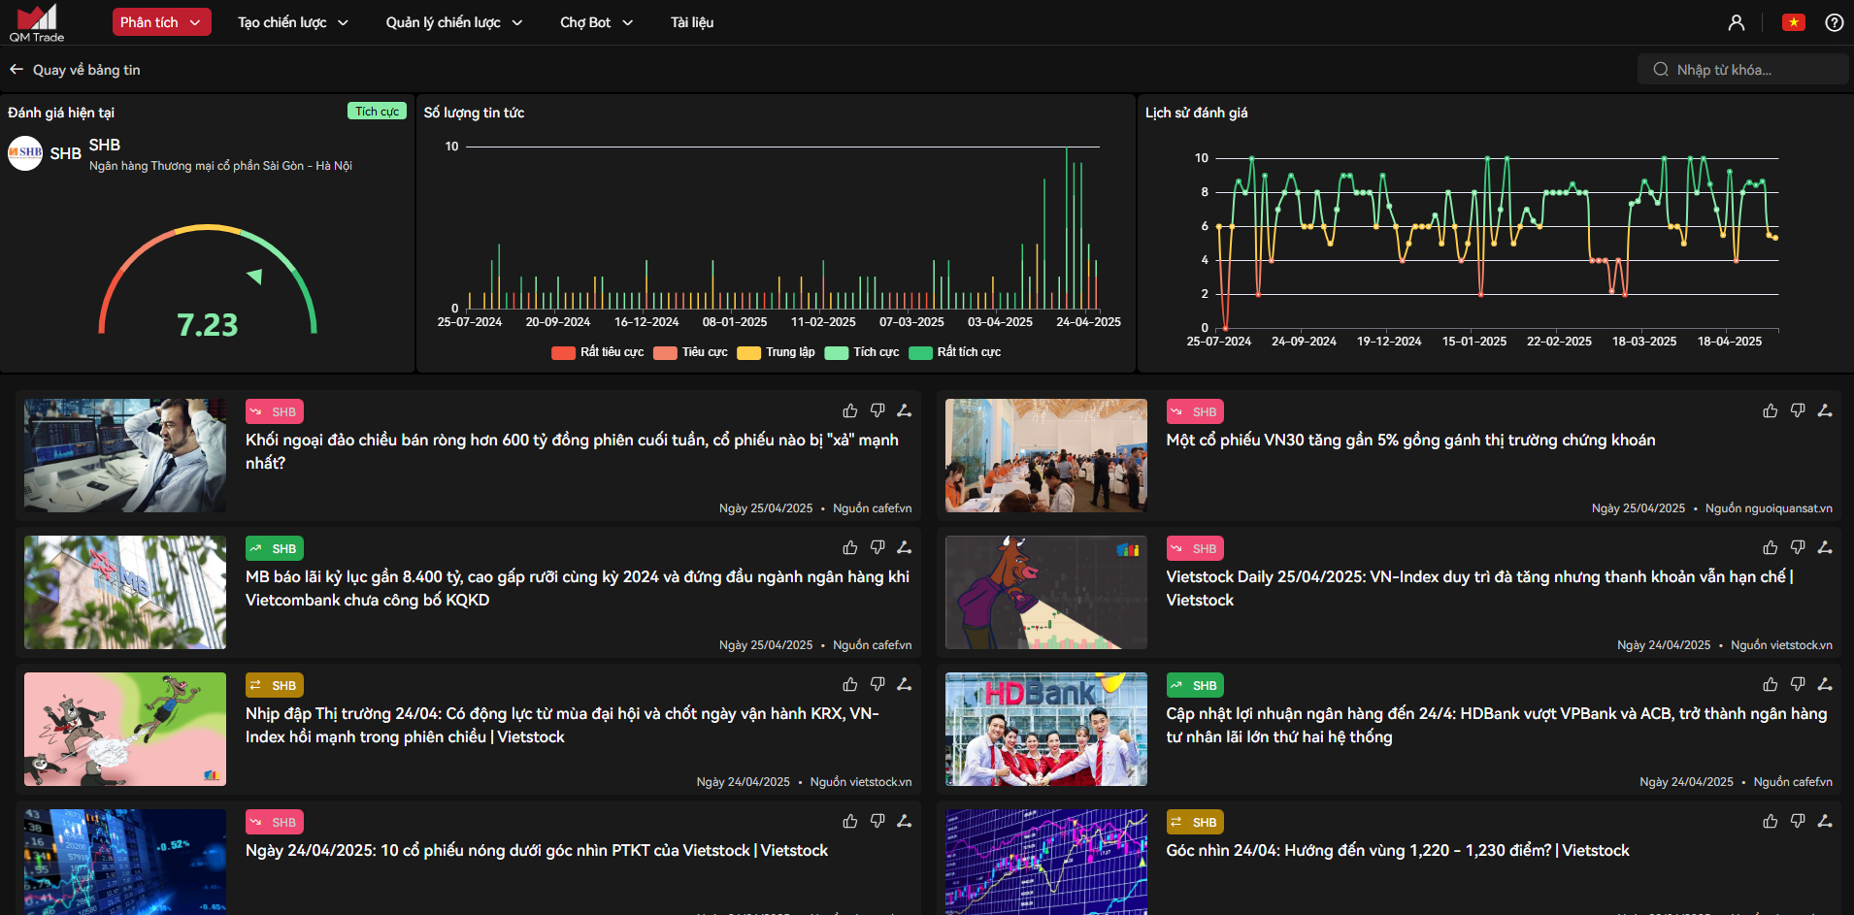Open the HDBank staff thumbnail image
This screenshot has width=1854, height=915.
click(1046, 729)
